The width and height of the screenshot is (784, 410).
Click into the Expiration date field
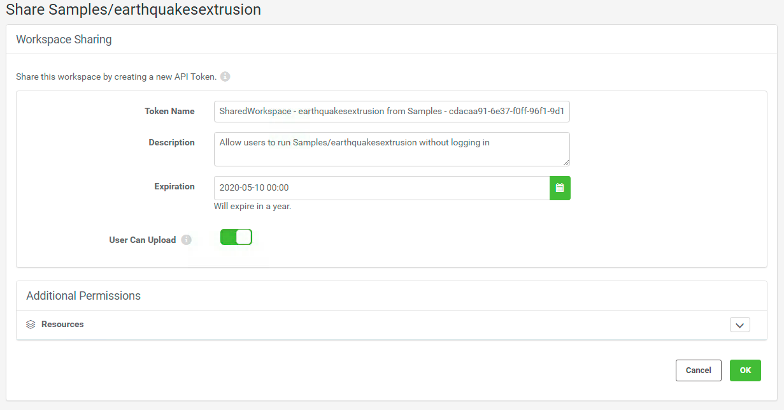[x=382, y=188]
